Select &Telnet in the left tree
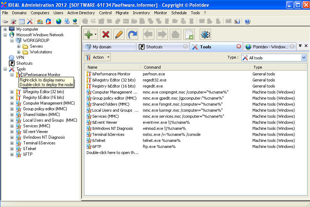The image size is (310, 207). 30,149
